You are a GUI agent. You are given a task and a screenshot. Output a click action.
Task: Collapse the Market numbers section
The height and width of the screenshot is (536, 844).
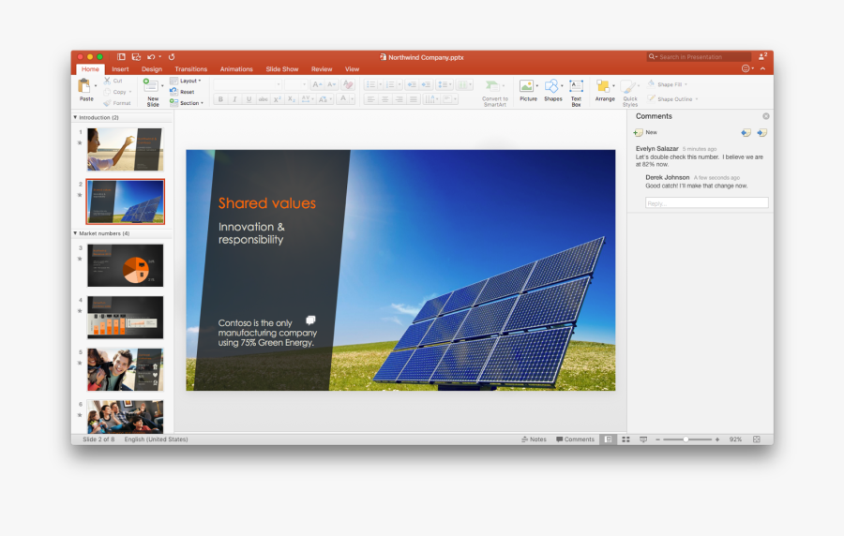coord(75,233)
